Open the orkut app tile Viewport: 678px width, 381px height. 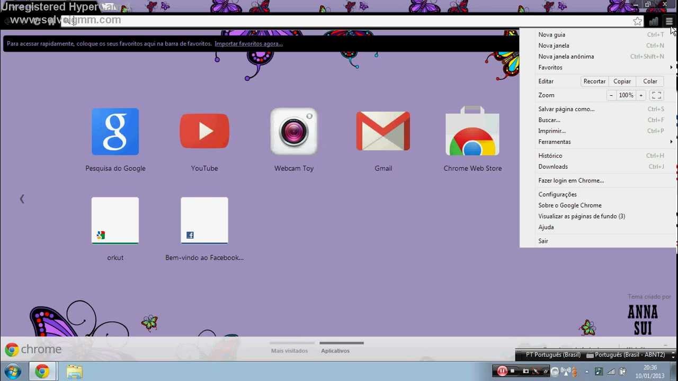click(x=115, y=221)
